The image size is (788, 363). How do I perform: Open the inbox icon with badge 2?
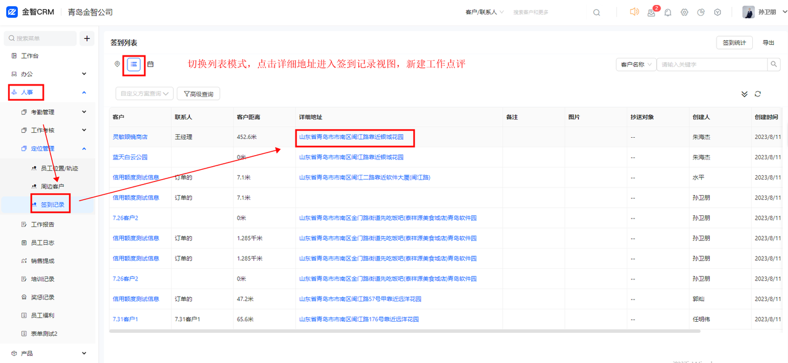click(x=651, y=13)
